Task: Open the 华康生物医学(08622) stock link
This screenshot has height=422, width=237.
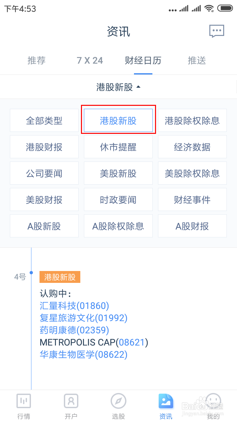Action: [84, 355]
